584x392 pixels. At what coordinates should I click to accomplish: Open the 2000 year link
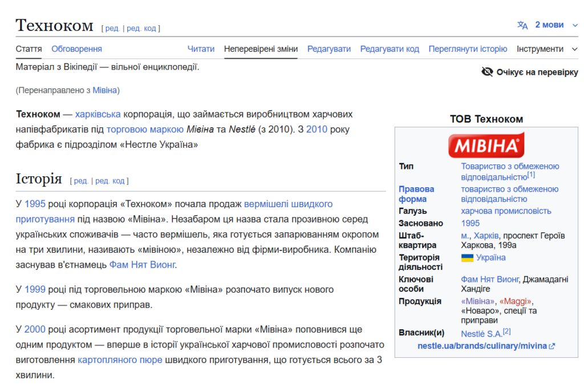35,329
